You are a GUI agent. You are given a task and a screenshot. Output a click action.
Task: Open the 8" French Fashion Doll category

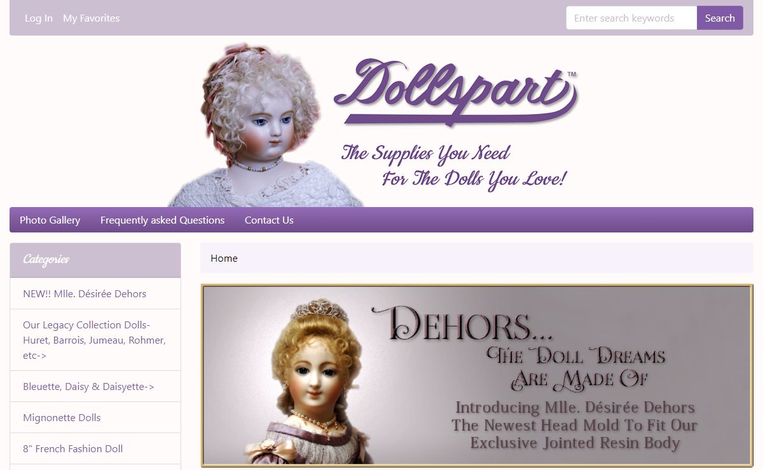pyautogui.click(x=95, y=448)
